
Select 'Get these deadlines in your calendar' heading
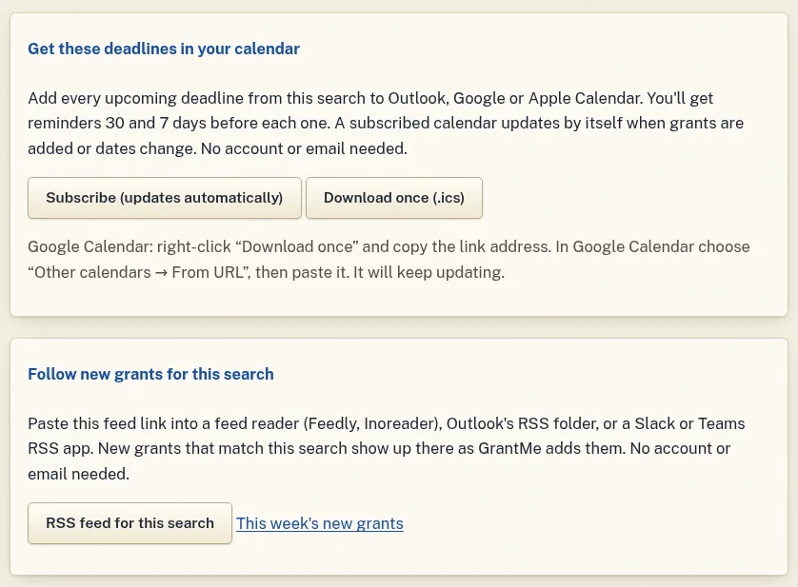pyautogui.click(x=164, y=49)
